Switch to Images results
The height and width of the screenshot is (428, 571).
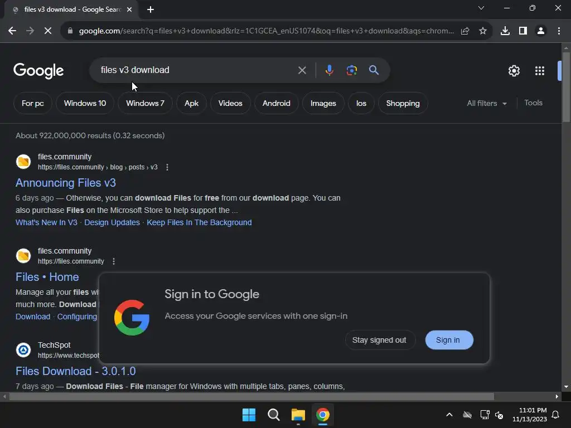pos(323,103)
